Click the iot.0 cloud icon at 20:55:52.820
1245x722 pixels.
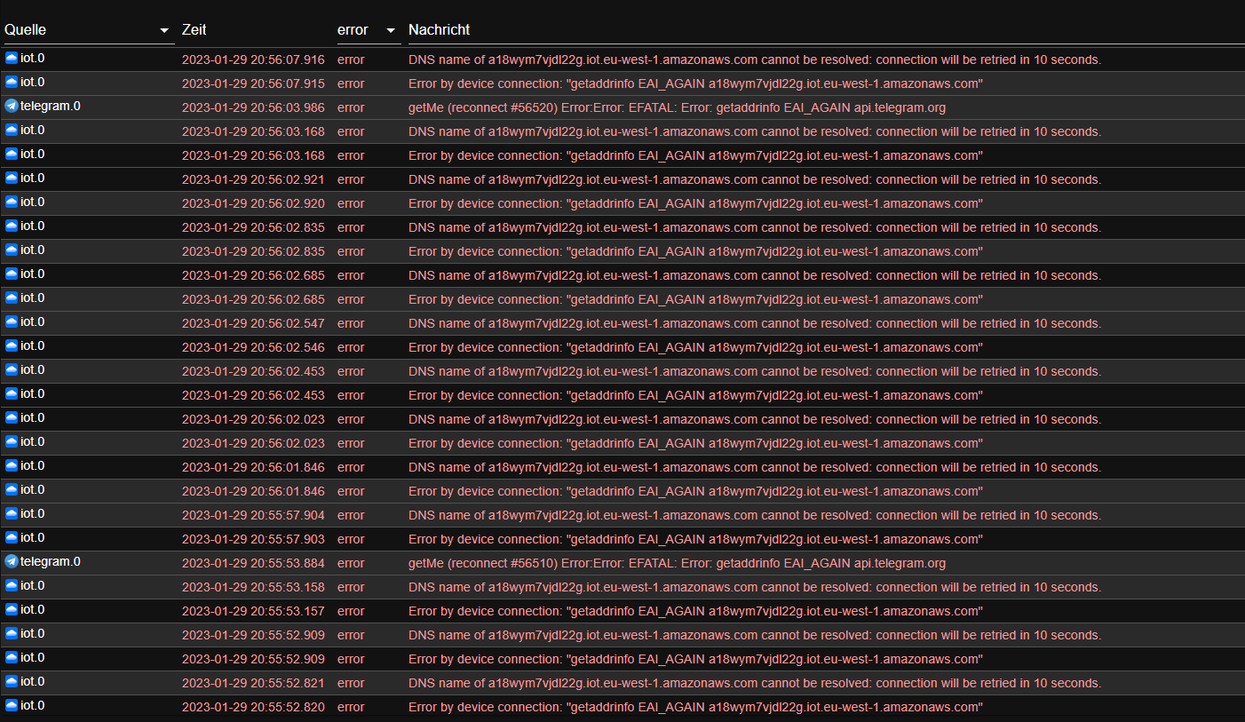[x=12, y=705]
